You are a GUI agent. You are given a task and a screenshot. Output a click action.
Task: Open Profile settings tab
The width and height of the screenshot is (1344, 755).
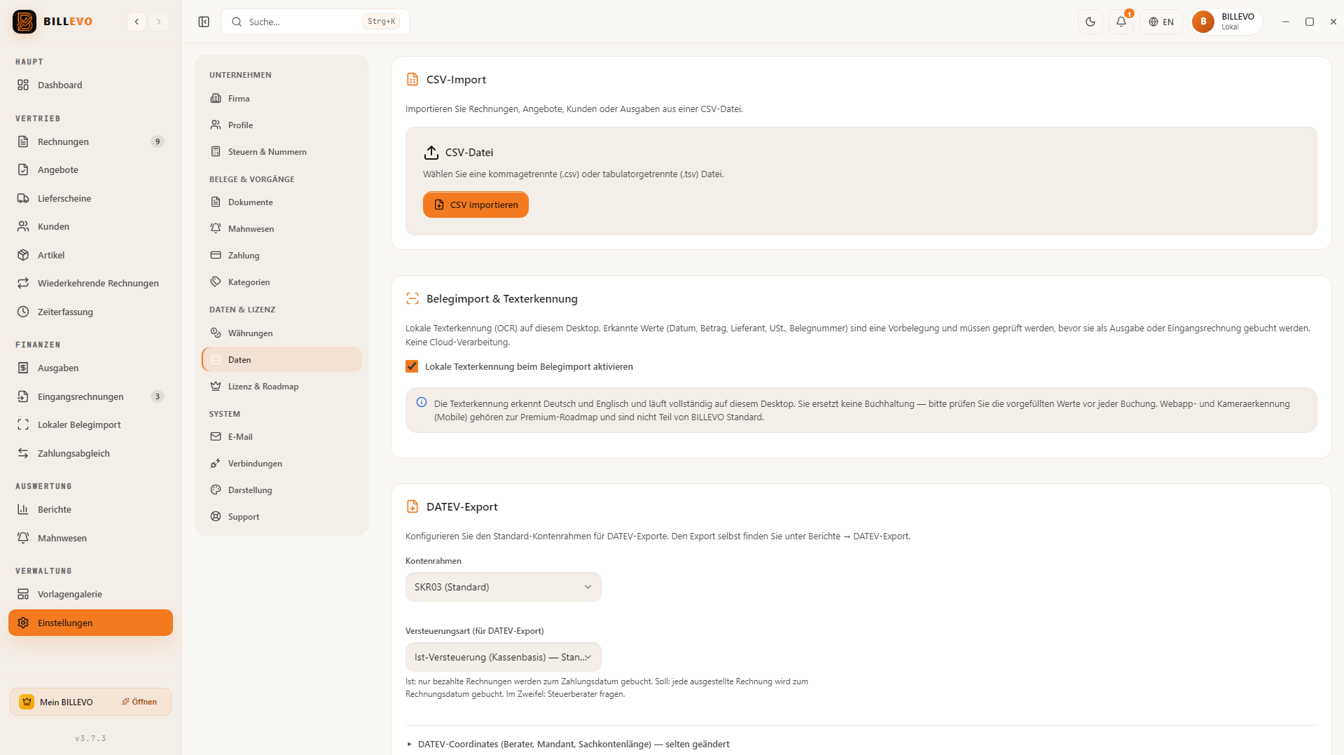pos(282,125)
